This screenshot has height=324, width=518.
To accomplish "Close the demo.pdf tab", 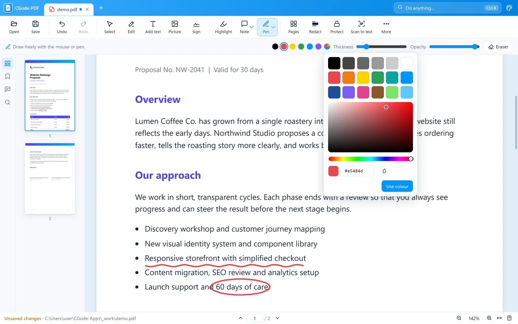I will [87, 9].
